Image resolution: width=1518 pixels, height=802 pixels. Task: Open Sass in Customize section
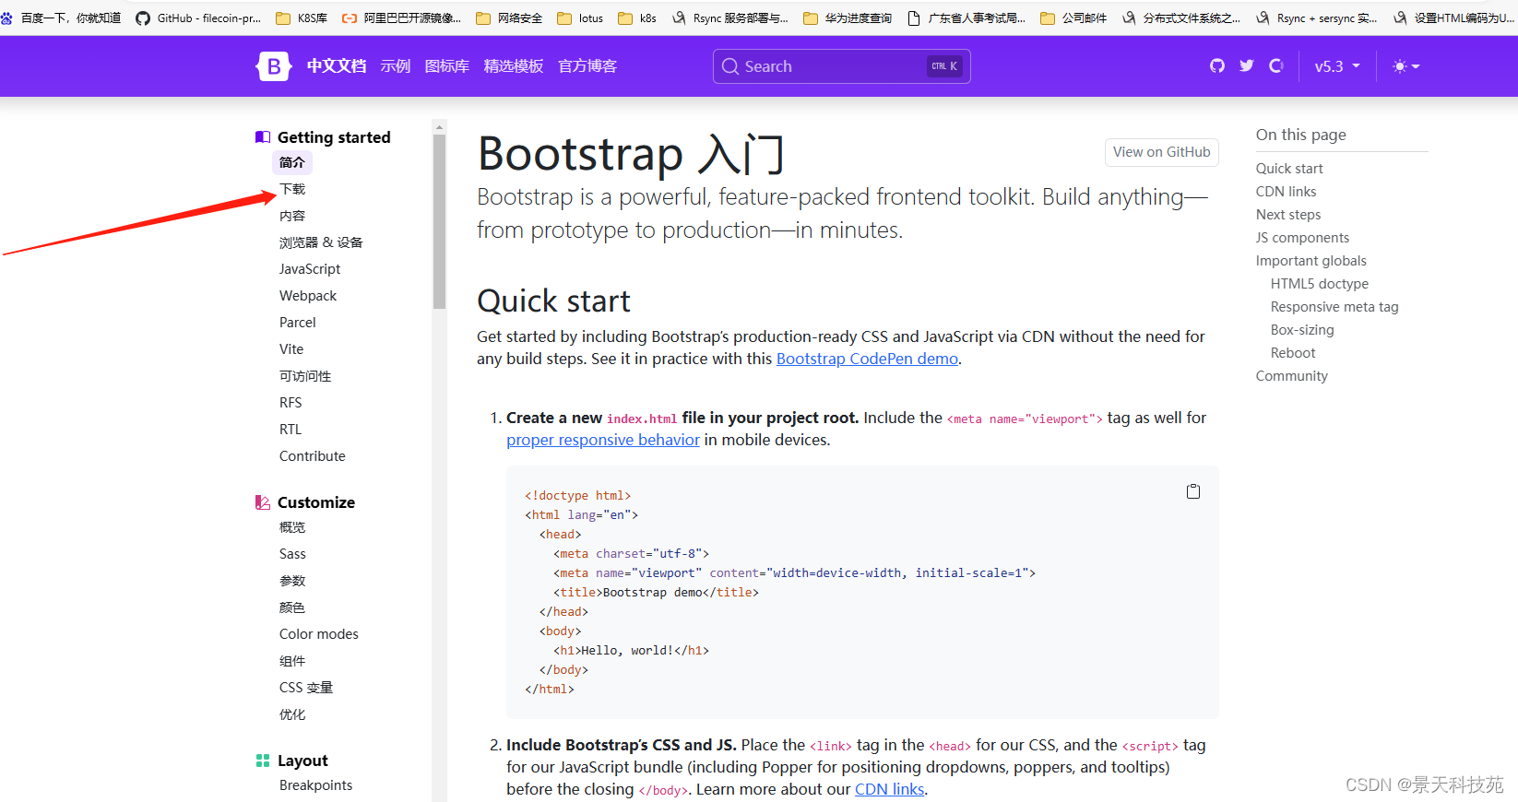(x=292, y=554)
